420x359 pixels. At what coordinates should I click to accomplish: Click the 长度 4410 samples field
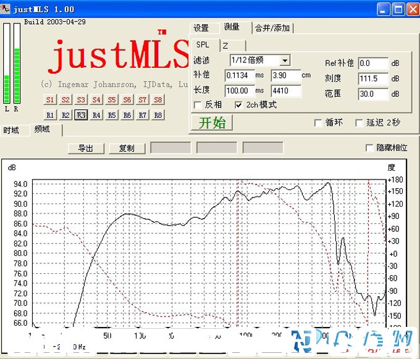286,91
